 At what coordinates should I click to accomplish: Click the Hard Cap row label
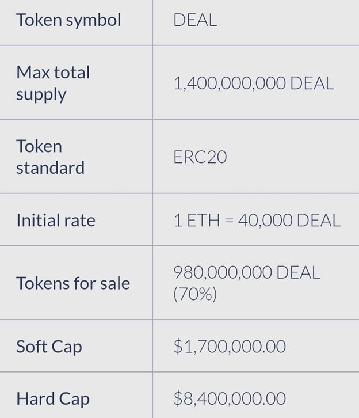click(52, 398)
